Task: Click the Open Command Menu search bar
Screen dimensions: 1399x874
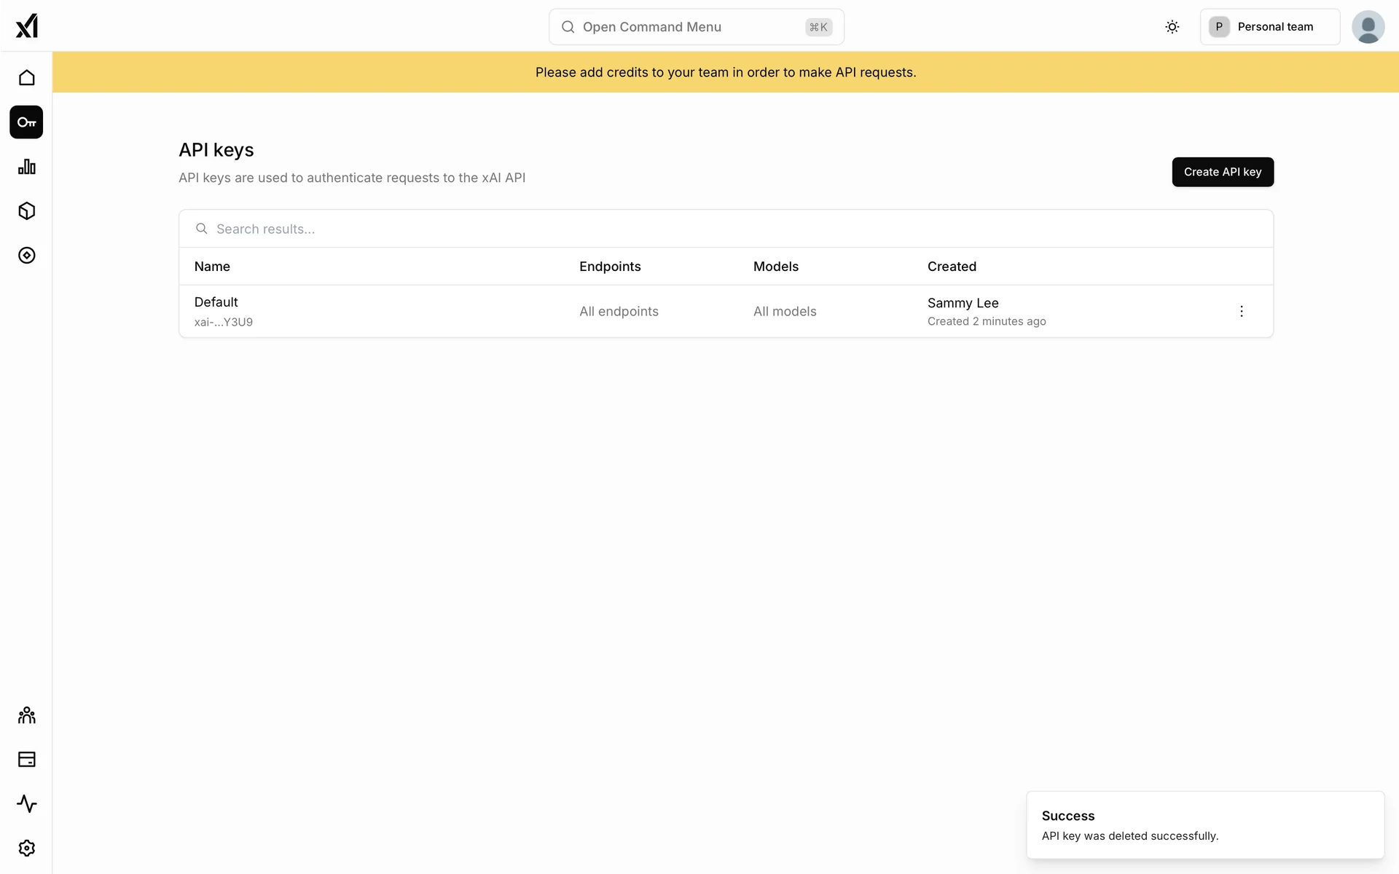Action: pyautogui.click(x=696, y=27)
